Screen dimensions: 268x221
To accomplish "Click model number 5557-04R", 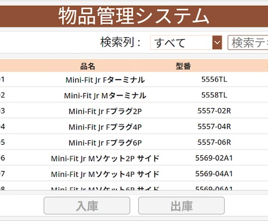I will pos(214,127).
